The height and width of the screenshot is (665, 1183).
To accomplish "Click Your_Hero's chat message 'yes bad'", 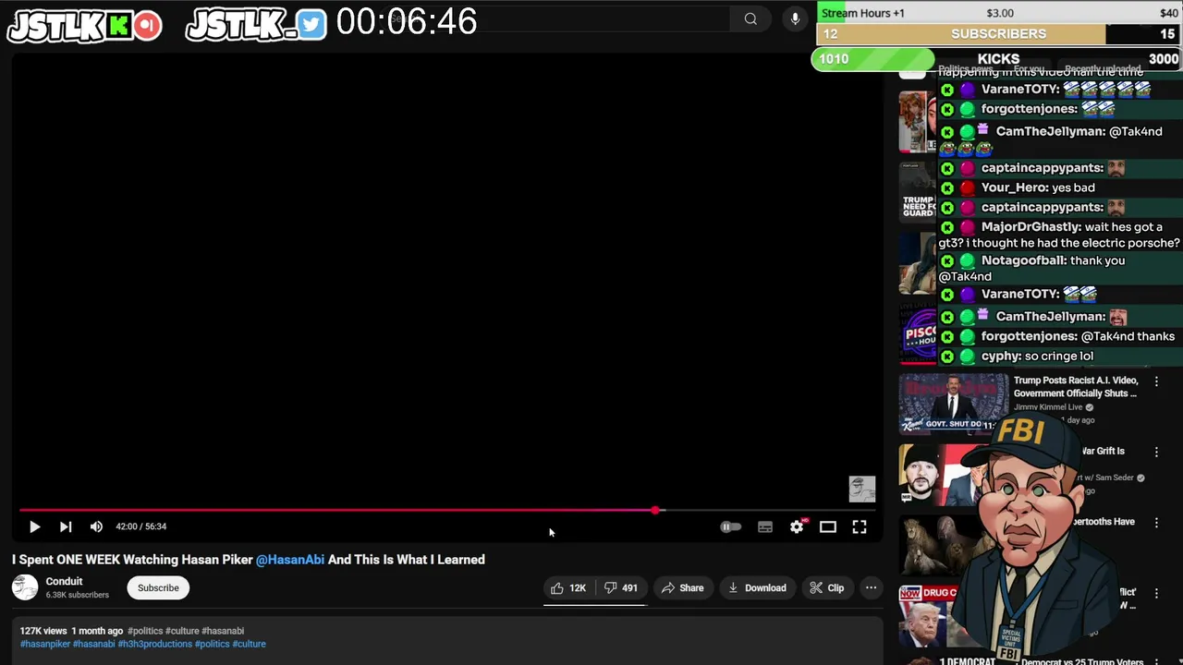I will pyautogui.click(x=1073, y=187).
